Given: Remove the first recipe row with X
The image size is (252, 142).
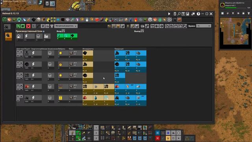Looking at the screenshot, I should 21,52.
